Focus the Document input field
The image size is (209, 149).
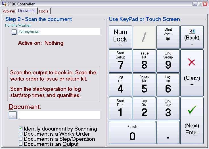[59, 115]
